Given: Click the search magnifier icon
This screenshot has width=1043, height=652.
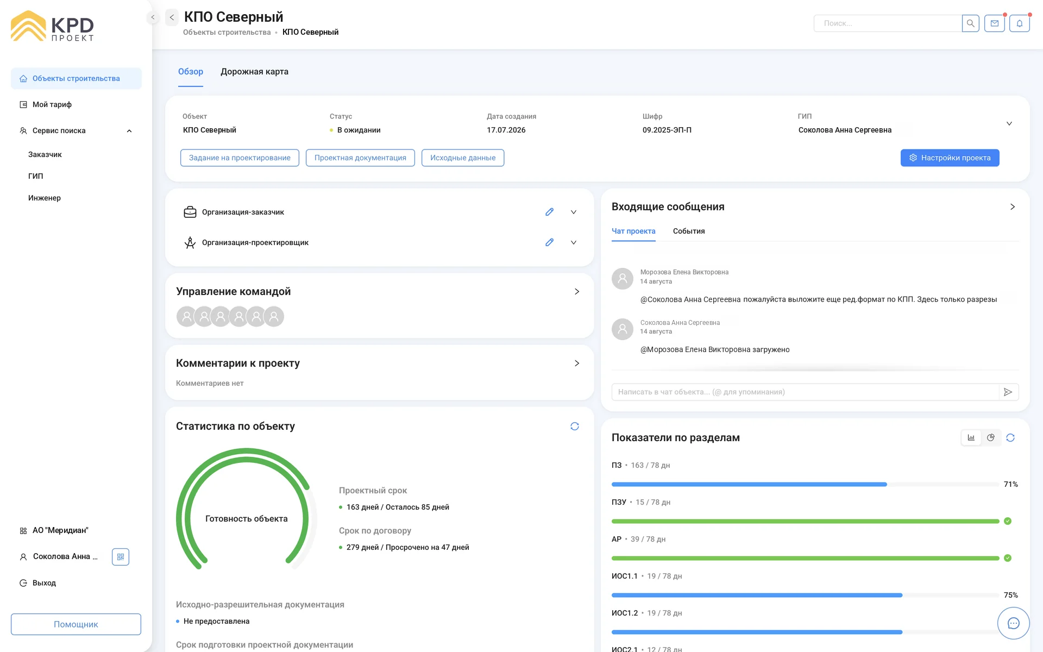Looking at the screenshot, I should pyautogui.click(x=970, y=23).
